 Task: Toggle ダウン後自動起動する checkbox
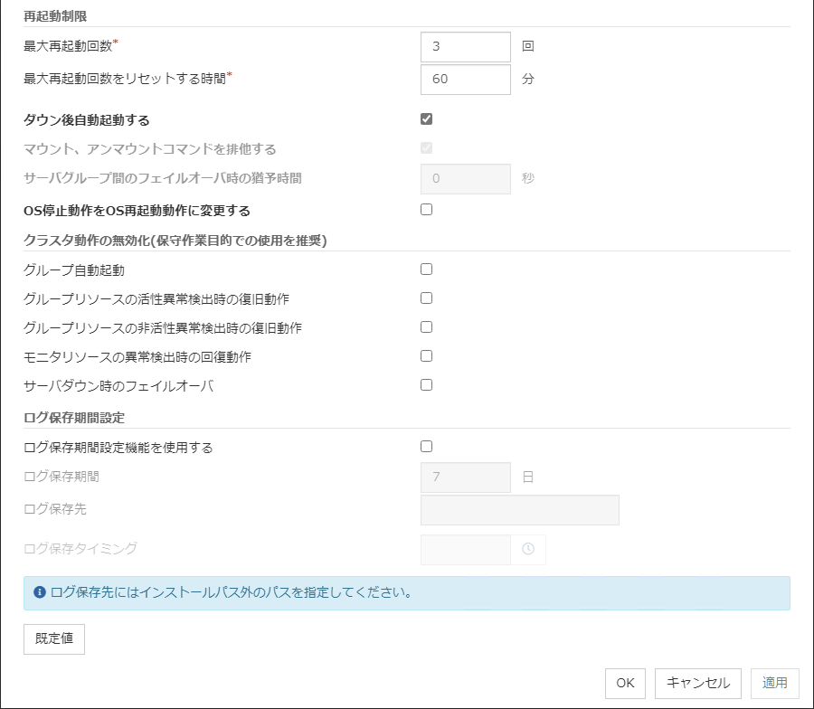(x=427, y=119)
